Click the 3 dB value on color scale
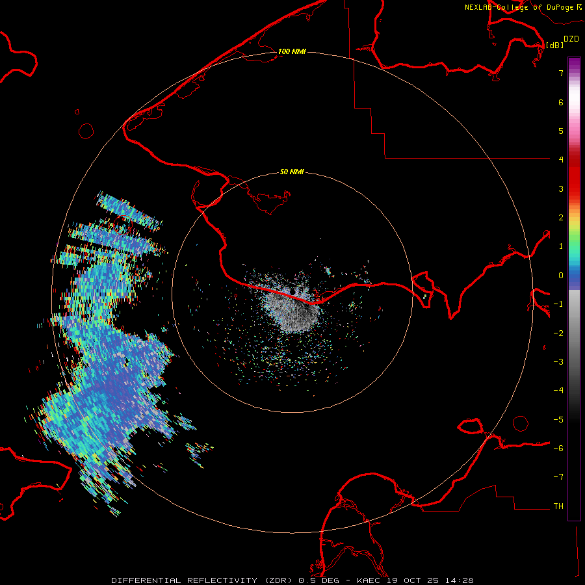The width and height of the screenshot is (585, 585). pos(561,188)
